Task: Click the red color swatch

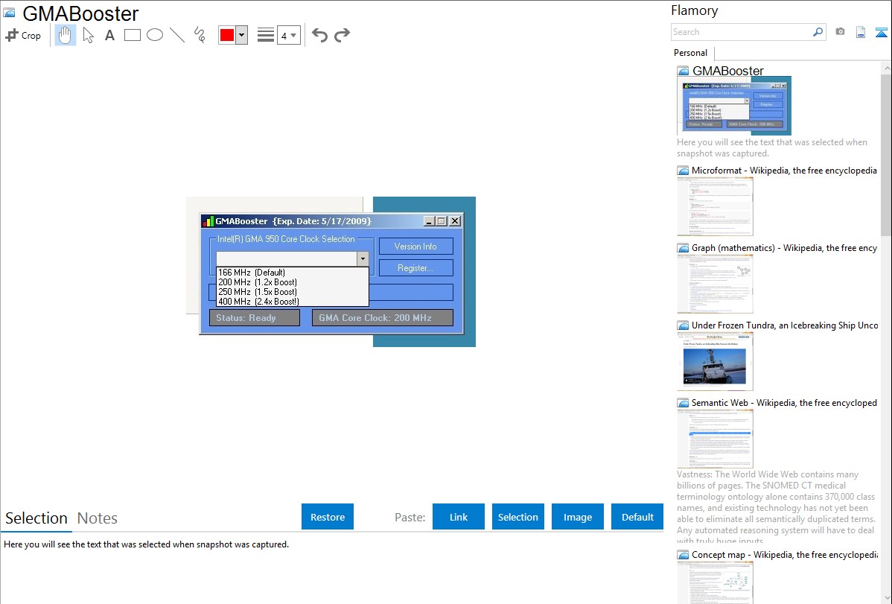Action: click(227, 35)
